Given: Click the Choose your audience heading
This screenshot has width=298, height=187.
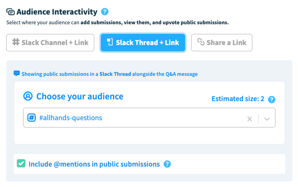Looking at the screenshot, I should 80,96.
